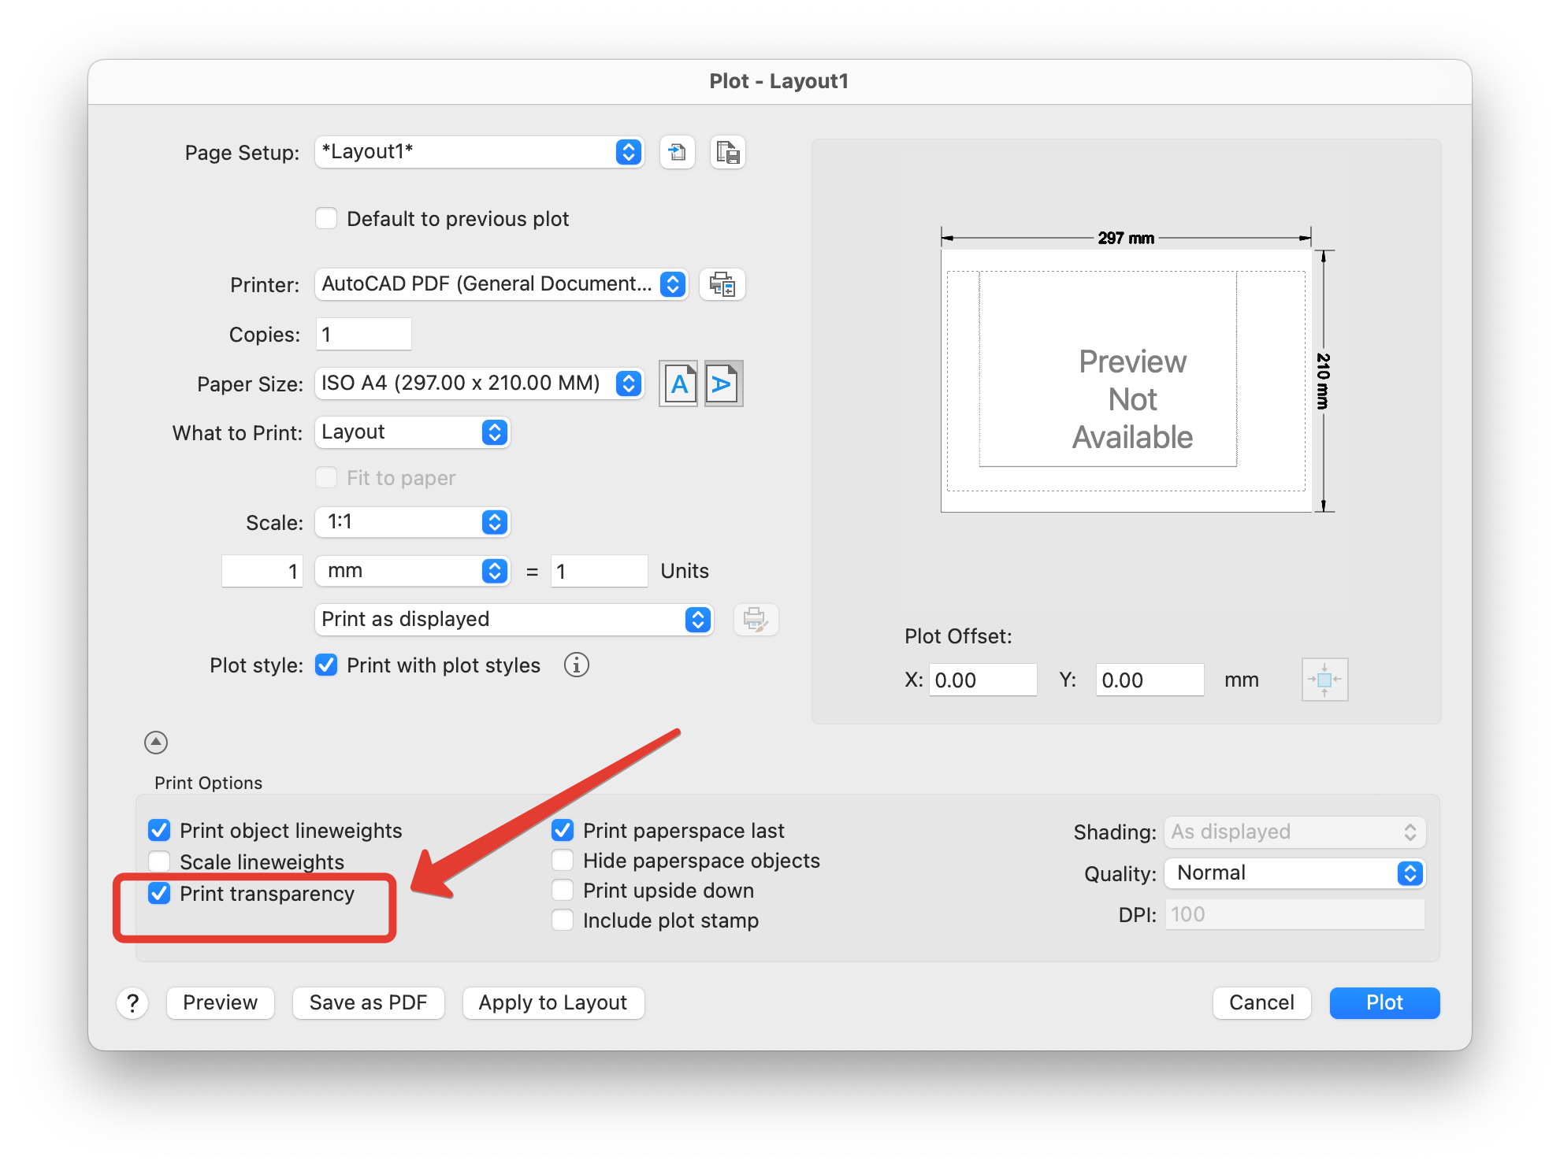Select landscape paper orientation
Viewport: 1560px width, 1167px height.
tap(722, 383)
